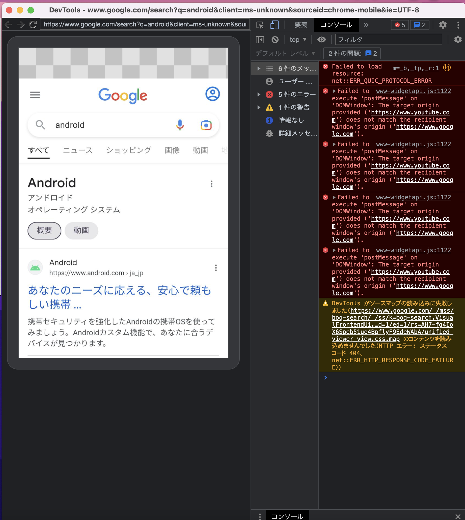Viewport: 465px width, 520px height.
Task: Click the microphone voice search icon
Action: coord(180,125)
